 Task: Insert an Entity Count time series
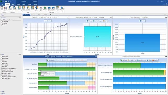[49, 9]
